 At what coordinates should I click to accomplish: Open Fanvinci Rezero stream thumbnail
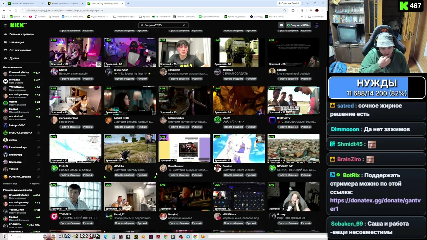pos(239,149)
